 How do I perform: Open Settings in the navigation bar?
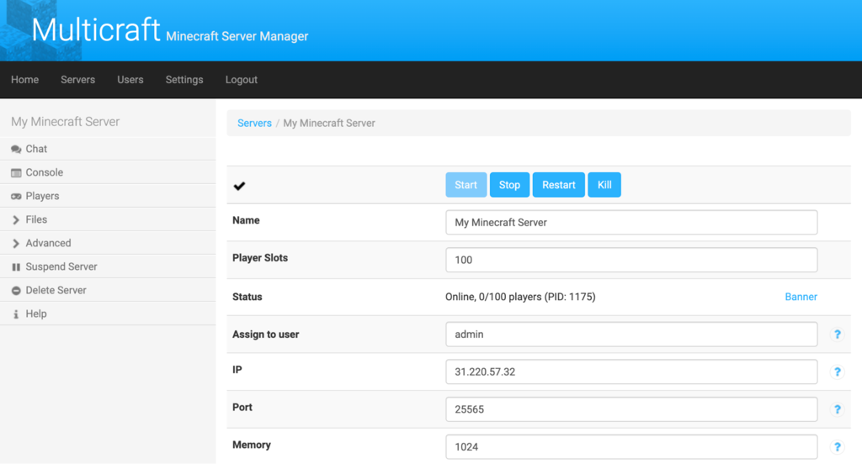(x=184, y=80)
